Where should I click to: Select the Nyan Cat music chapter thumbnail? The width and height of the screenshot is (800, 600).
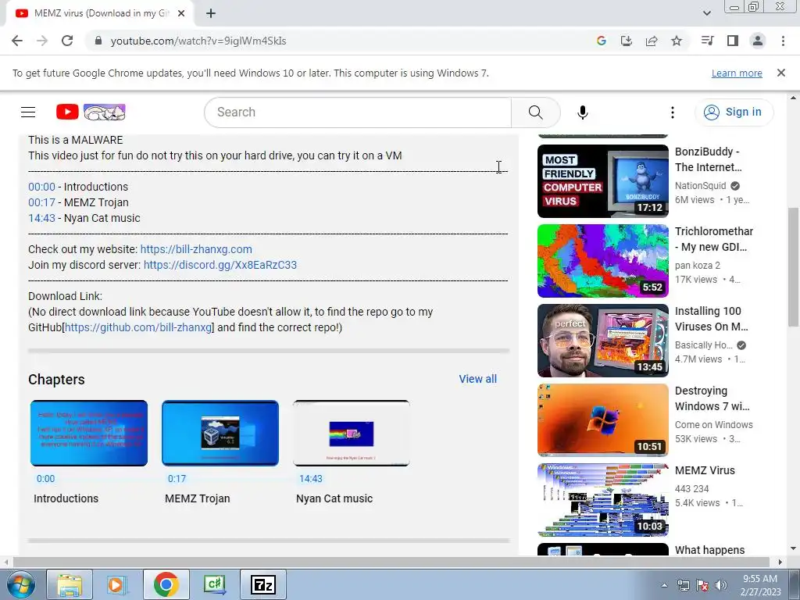351,433
